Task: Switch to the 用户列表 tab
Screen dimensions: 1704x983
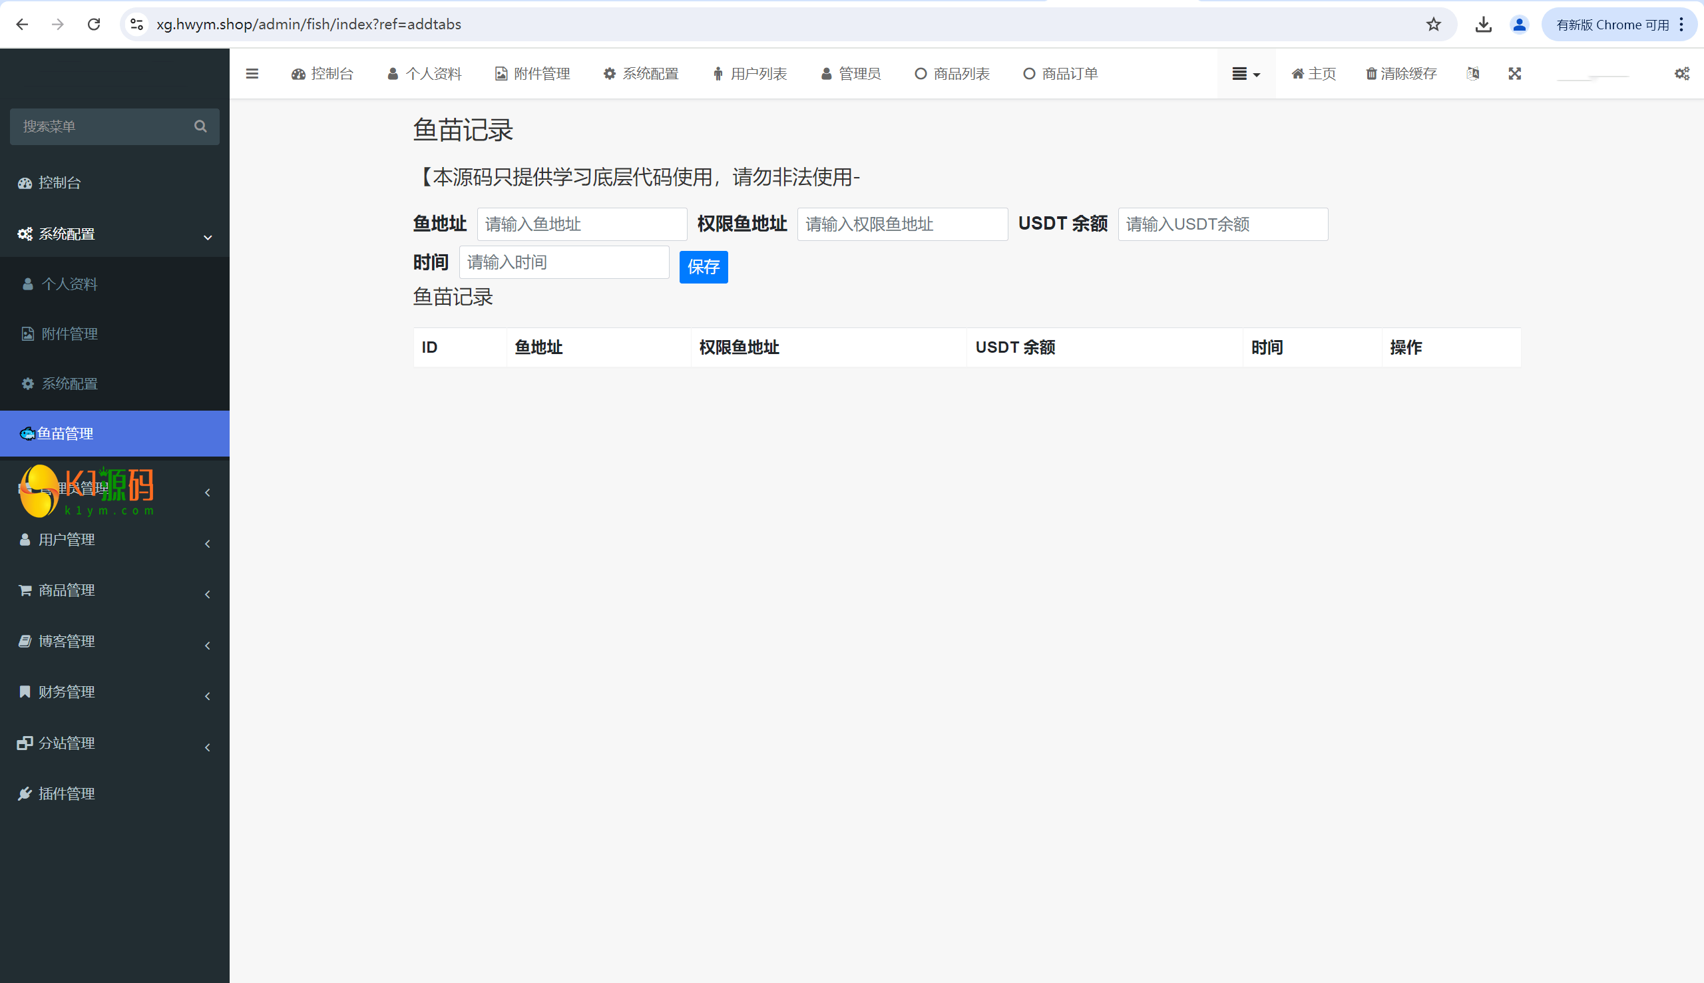Action: (x=749, y=74)
